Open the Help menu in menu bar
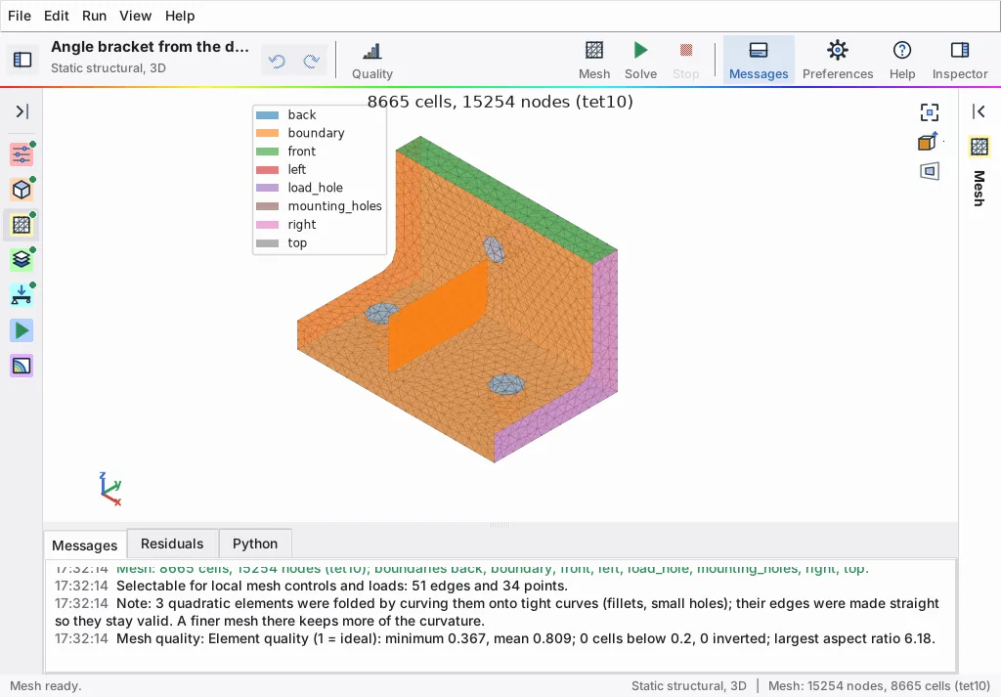The height and width of the screenshot is (697, 1001). click(180, 16)
